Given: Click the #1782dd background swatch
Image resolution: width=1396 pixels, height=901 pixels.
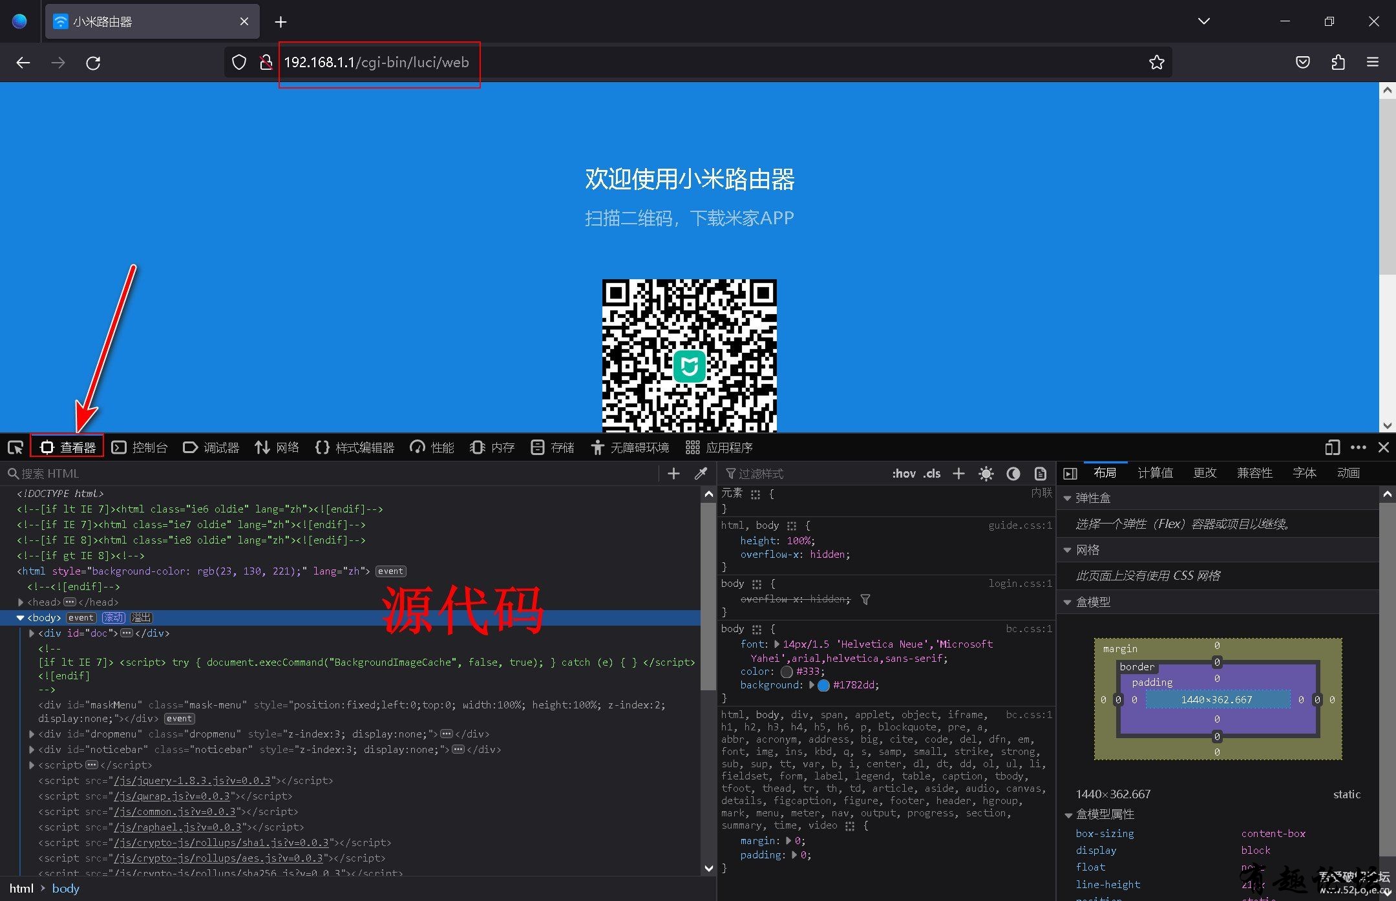Looking at the screenshot, I should [823, 686].
